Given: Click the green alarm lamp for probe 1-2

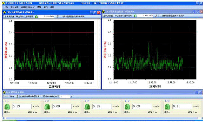Looking at the screenshot, I should pos(47,107).
